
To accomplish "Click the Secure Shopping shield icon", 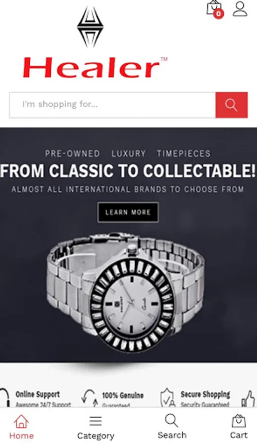I will click(x=168, y=397).
